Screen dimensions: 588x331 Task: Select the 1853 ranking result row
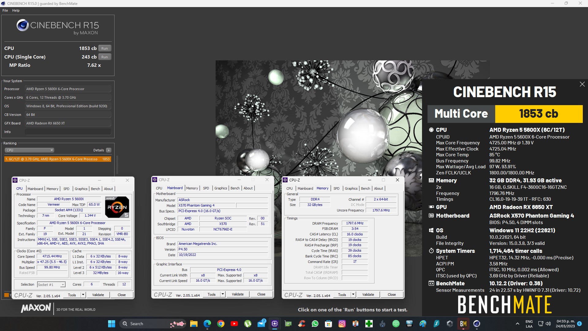58,159
